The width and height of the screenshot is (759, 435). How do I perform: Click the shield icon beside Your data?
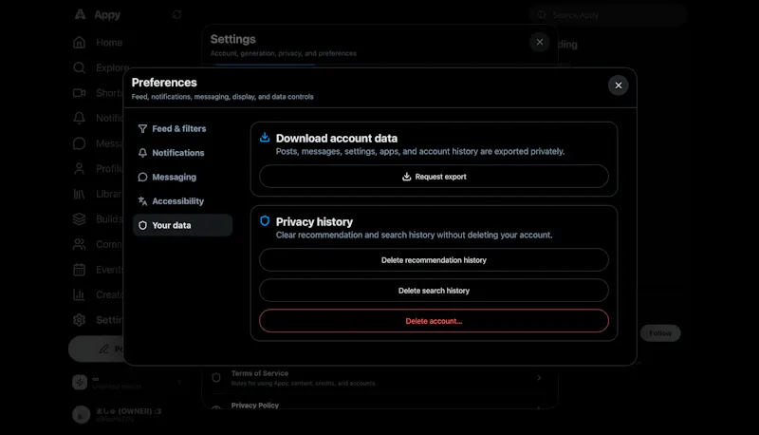click(x=142, y=225)
